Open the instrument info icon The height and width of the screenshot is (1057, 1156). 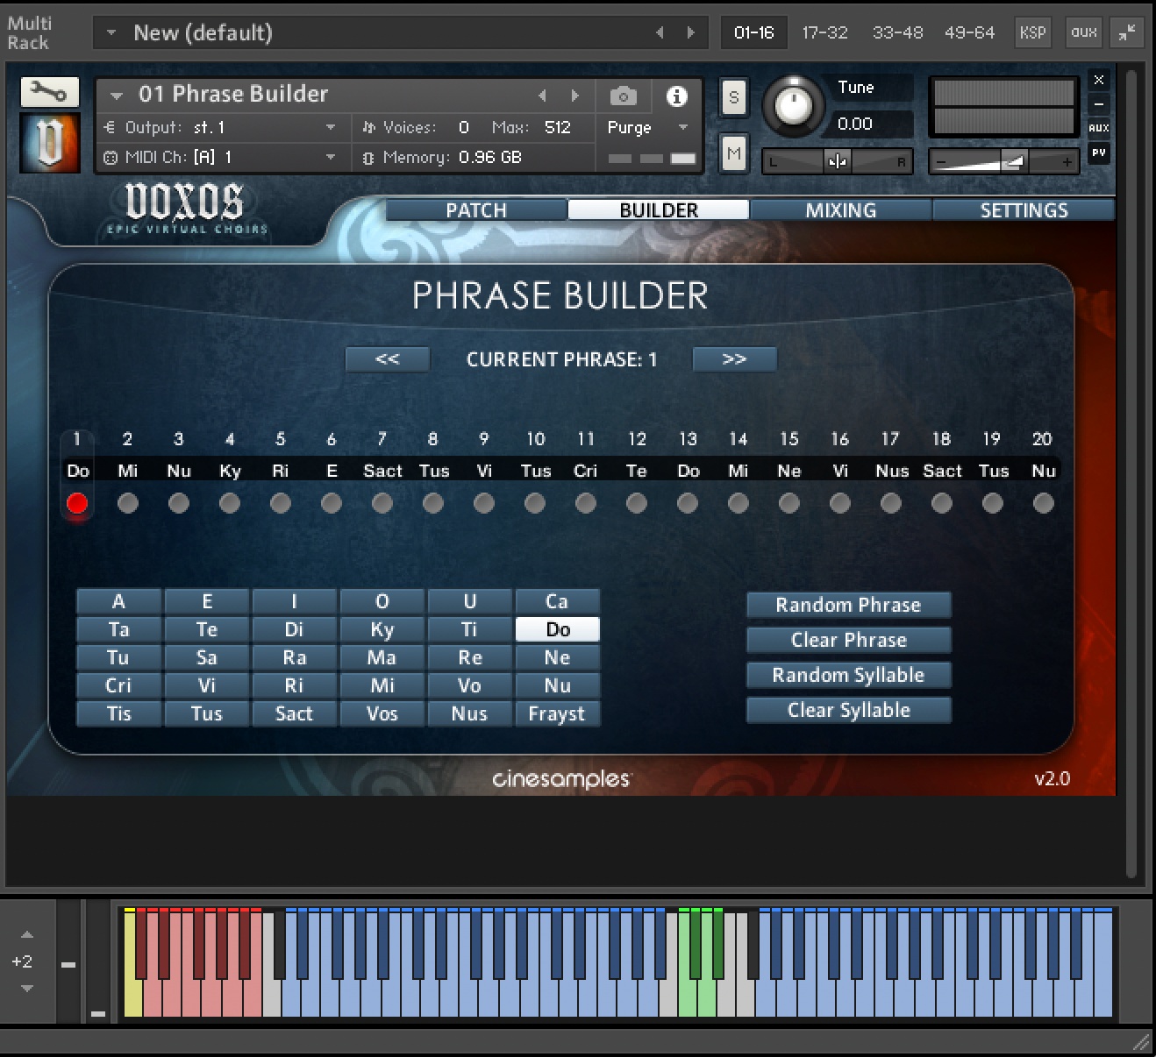(x=676, y=96)
